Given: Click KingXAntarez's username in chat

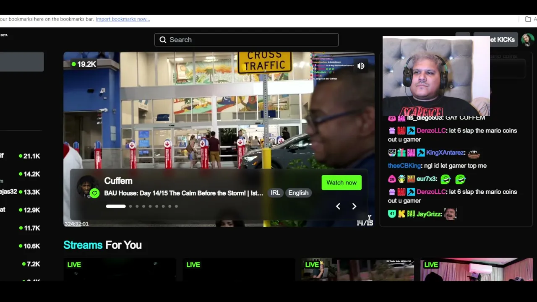Looking at the screenshot, I should (x=445, y=153).
